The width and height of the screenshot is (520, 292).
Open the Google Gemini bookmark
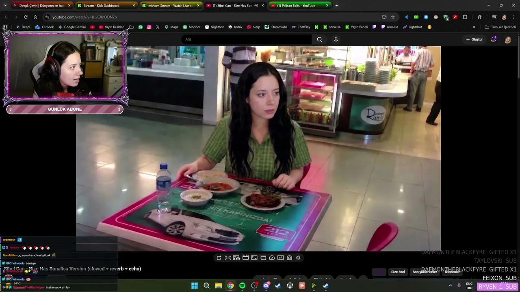tap(72, 27)
